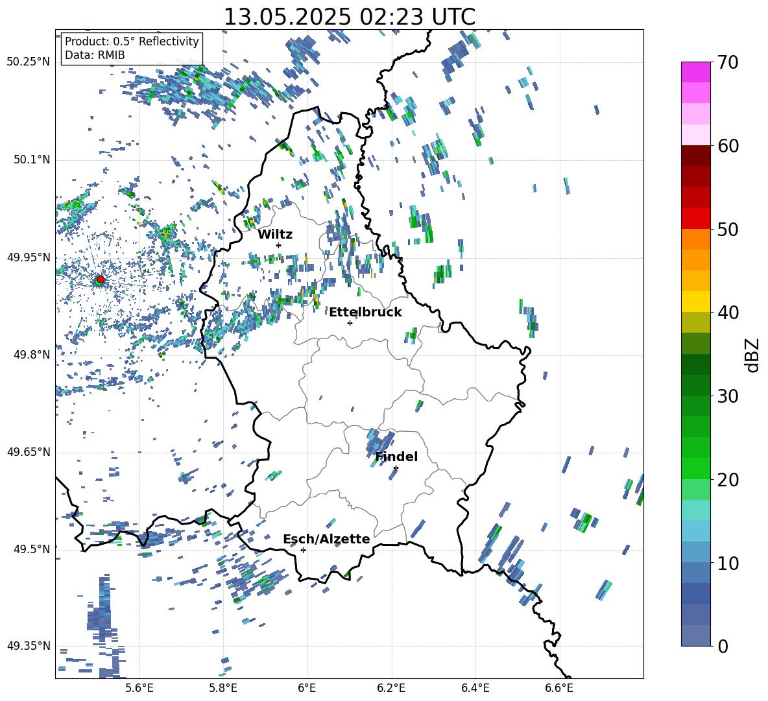768x701 pixels.
Task: Click the red 50 dBZ colorbar segment
Action: click(x=695, y=219)
